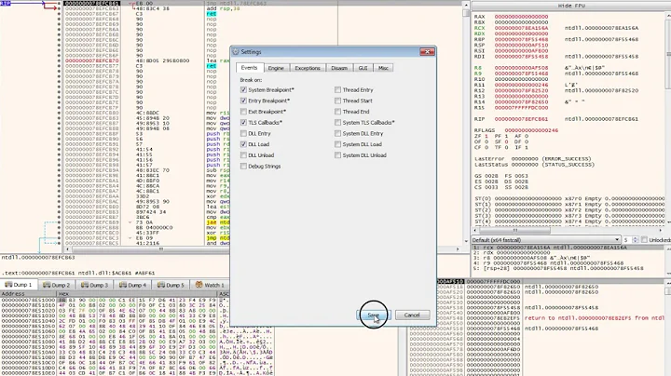This screenshot has height=376, width=671.
Task: Click the disassembly vertical scrollbar up arrow
Action: click(x=466, y=5)
